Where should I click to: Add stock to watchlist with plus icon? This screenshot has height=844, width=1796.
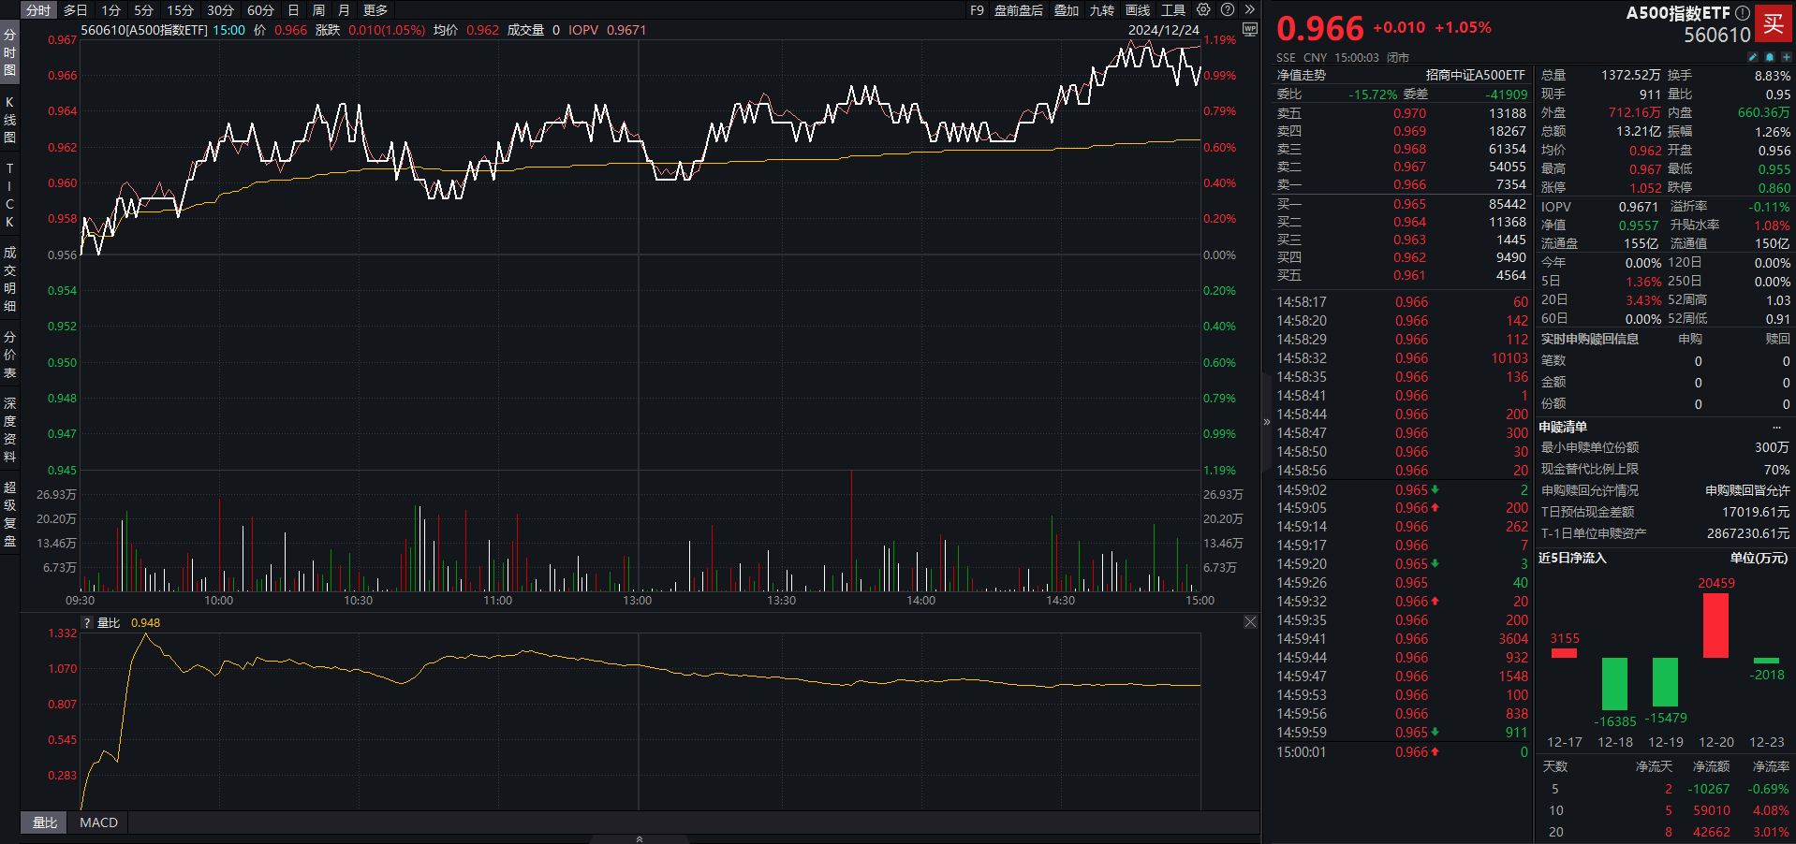(x=1786, y=57)
